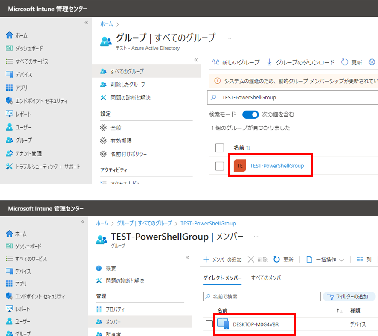This screenshot has width=378, height=336.
Task: Open エンドポイント セキュリティ in すべてのグループ screen sidebar
Action: click(37, 101)
